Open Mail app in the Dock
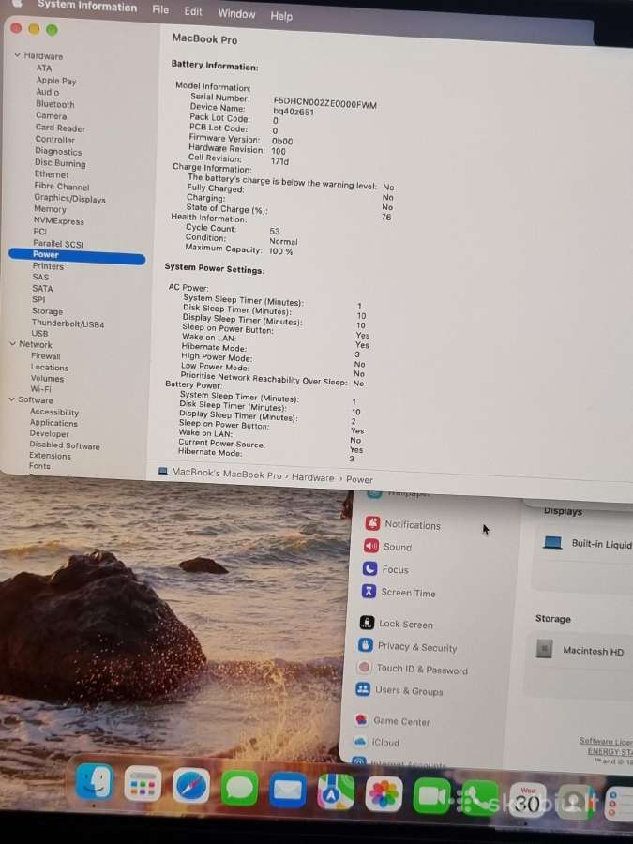Screen dimensions: 633x844 (288, 790)
